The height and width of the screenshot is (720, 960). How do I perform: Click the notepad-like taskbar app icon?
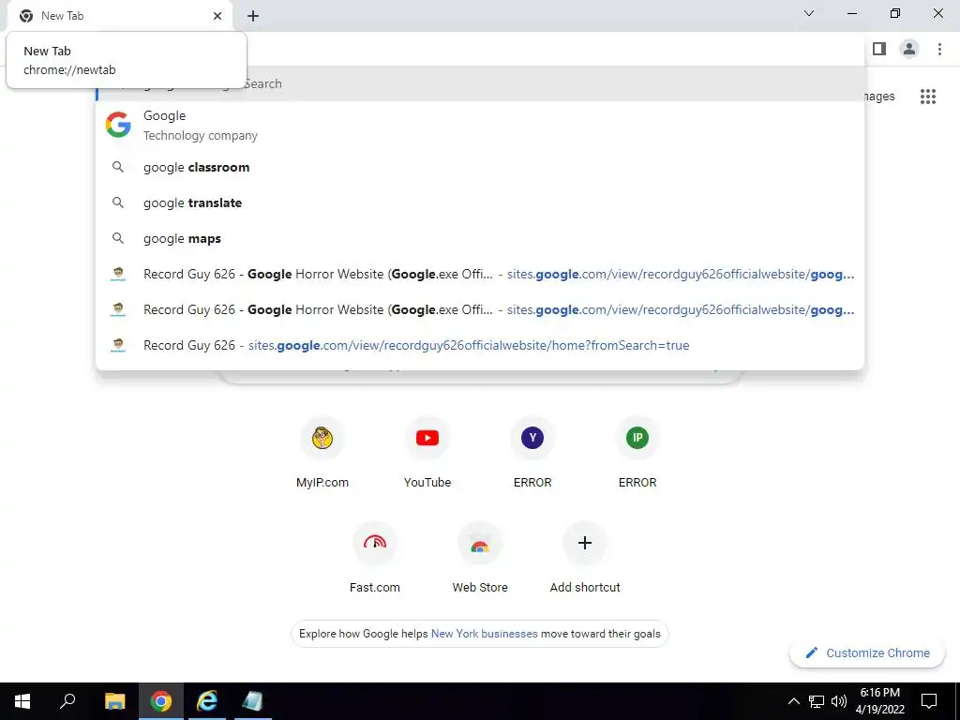252,701
